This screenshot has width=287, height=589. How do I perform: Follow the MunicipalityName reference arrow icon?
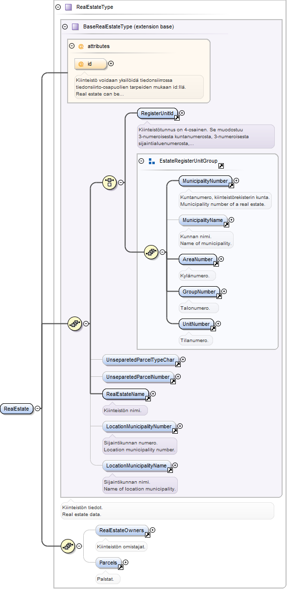coord(226,225)
